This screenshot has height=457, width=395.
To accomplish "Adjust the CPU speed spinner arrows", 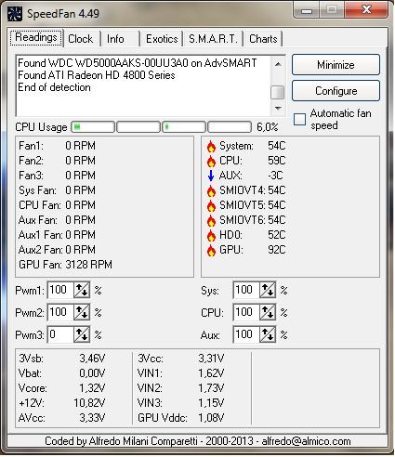I will tap(268, 312).
